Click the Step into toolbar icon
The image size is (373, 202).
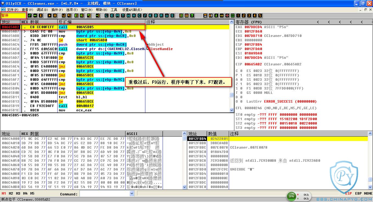pos(63,16)
